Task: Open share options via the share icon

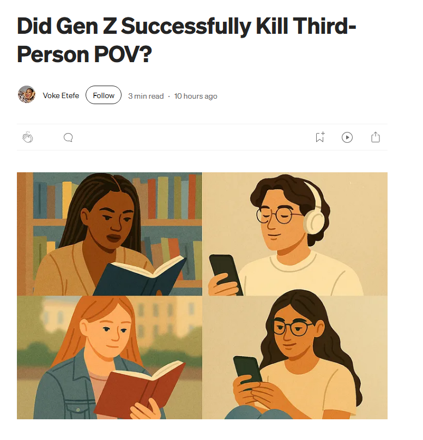Action: tap(376, 137)
